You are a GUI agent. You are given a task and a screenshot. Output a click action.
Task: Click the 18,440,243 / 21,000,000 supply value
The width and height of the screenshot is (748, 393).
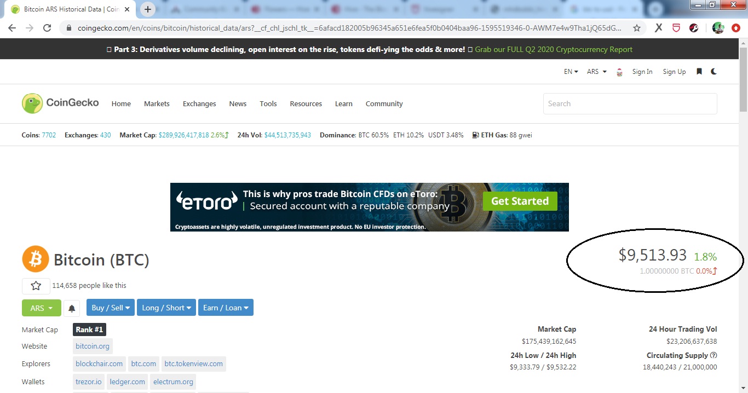(680, 367)
